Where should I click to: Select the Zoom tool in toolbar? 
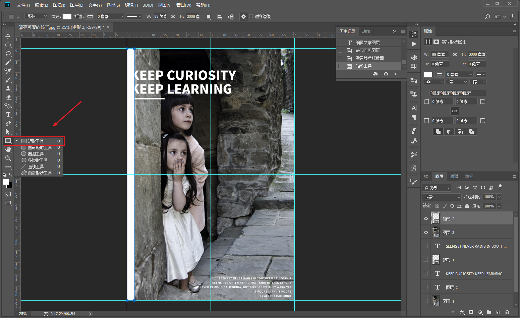[x=8, y=158]
